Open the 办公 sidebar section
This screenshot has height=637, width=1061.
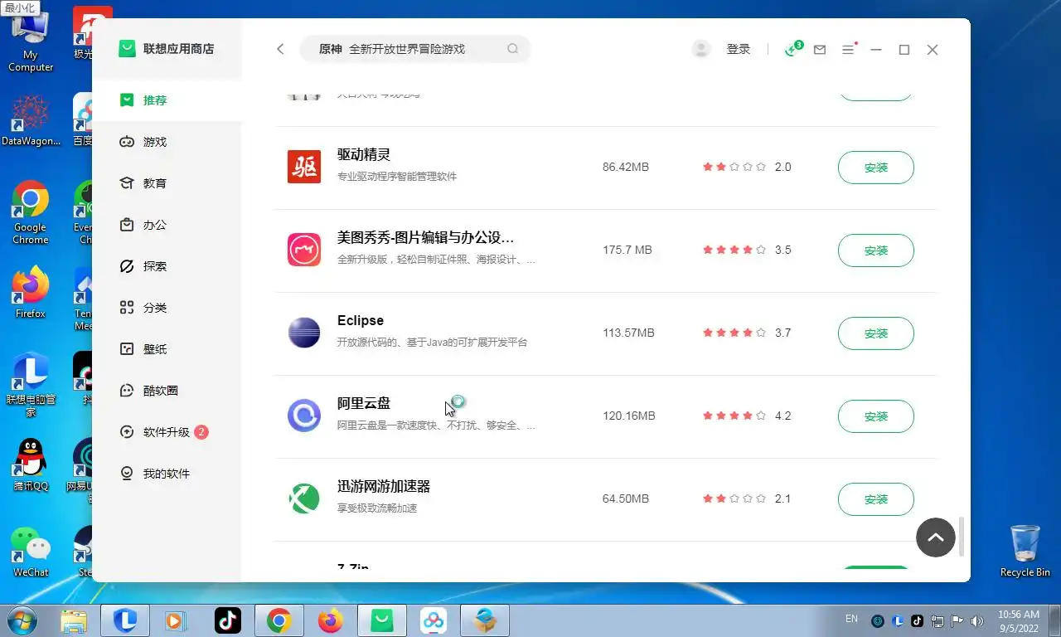coord(167,225)
